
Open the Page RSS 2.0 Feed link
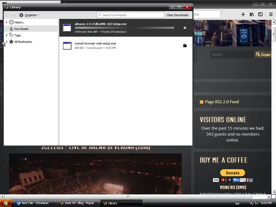(222, 102)
